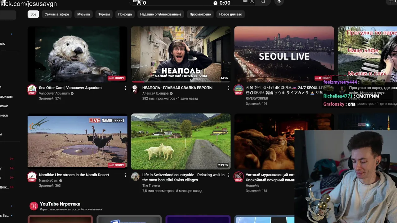Click "Зрителей: 574" viewer count text
This screenshot has height=223, width=397.
50,98
